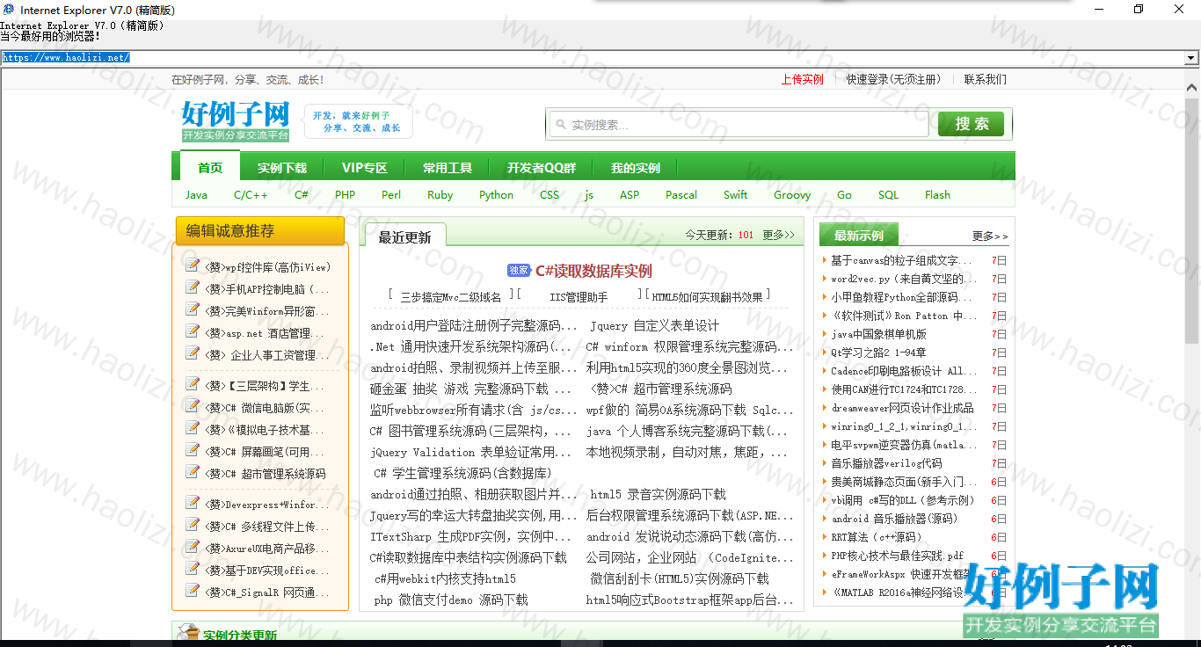Image resolution: width=1201 pixels, height=647 pixels.
Task: Select the PHP language category
Action: click(x=346, y=195)
